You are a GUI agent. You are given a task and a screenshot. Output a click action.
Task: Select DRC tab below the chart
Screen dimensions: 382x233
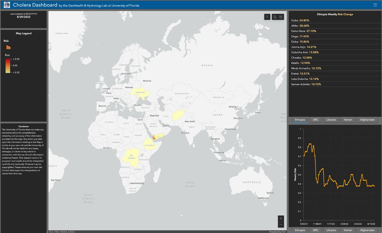click(315, 230)
